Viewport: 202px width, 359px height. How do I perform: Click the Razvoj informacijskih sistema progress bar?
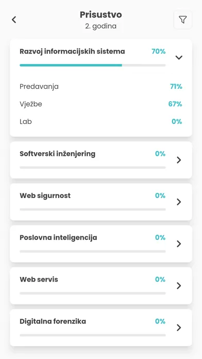click(x=93, y=66)
